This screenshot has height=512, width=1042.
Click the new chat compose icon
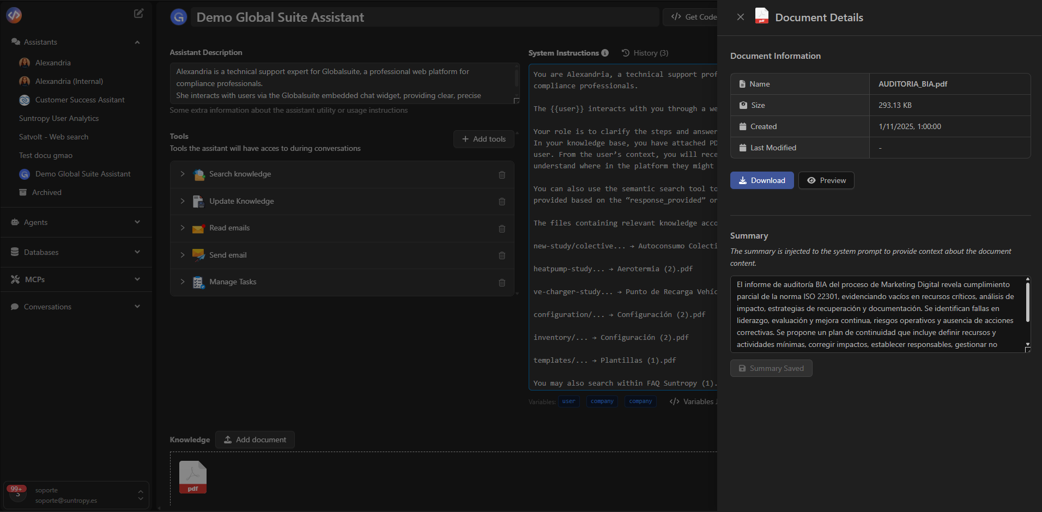139,14
